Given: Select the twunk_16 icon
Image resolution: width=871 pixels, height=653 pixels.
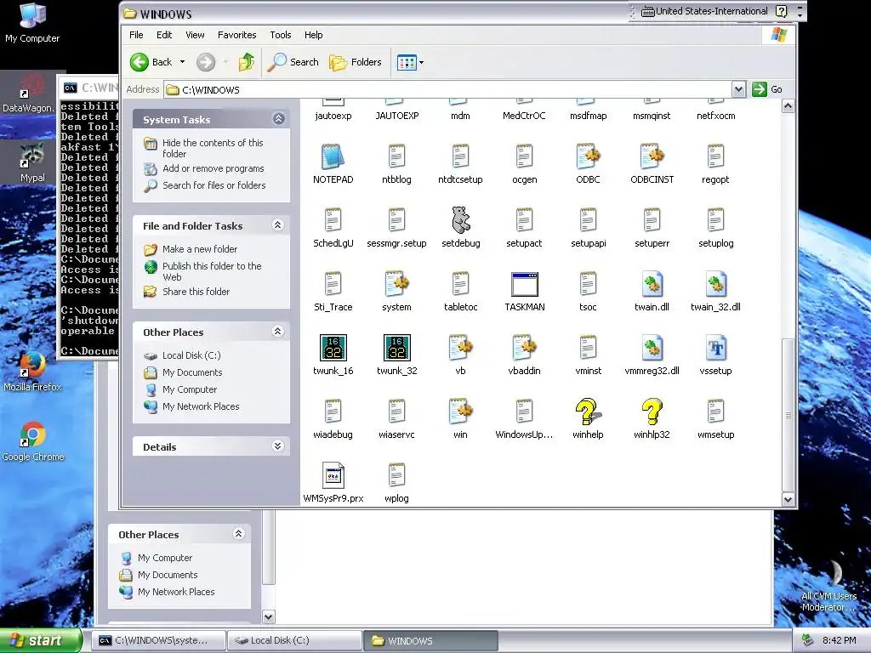Looking at the screenshot, I should click(333, 348).
